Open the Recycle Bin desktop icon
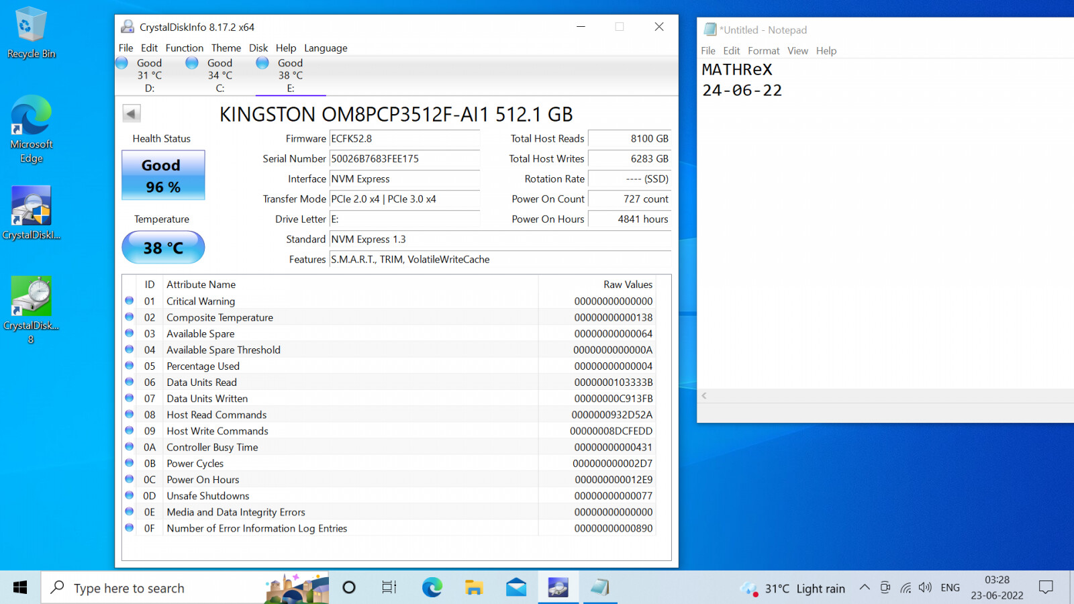 (31, 32)
